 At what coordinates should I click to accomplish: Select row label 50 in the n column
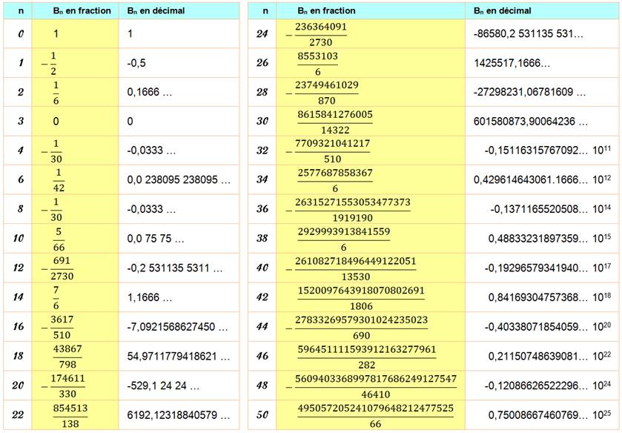point(262,415)
